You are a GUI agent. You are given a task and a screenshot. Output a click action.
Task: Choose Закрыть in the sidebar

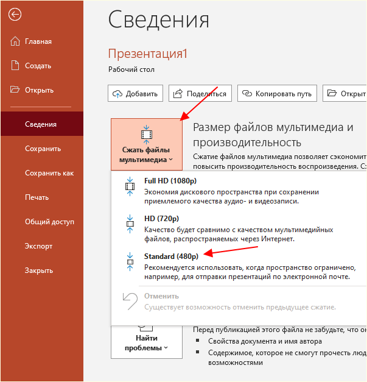point(42,270)
